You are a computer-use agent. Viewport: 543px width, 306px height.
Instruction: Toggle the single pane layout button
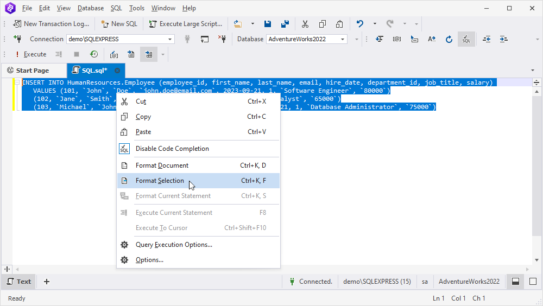tap(533, 282)
